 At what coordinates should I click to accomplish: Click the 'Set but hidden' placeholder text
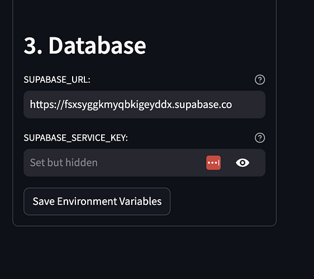[64, 162]
